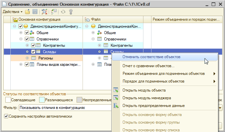Image resolution: width=225 pixels, height=132 pixels.
Task: Click the Склады catalog icon in the Файл column
Action: coord(106,52)
